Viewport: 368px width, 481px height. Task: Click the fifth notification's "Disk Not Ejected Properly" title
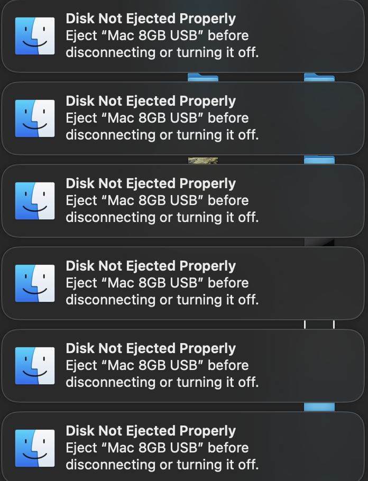point(151,349)
